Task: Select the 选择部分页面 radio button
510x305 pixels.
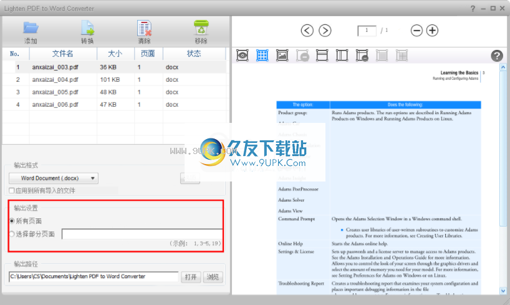Action: [12, 234]
